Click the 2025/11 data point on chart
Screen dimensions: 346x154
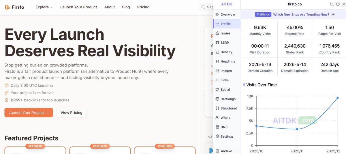pyautogui.click(x=297, y=129)
